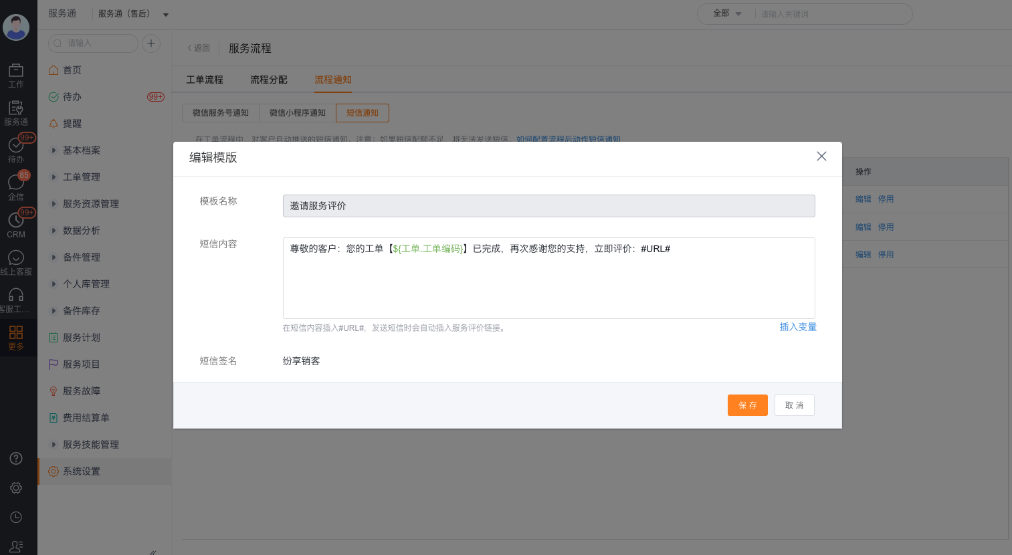
Task: Open the CRM icon in left rail
Action: [x=16, y=225]
